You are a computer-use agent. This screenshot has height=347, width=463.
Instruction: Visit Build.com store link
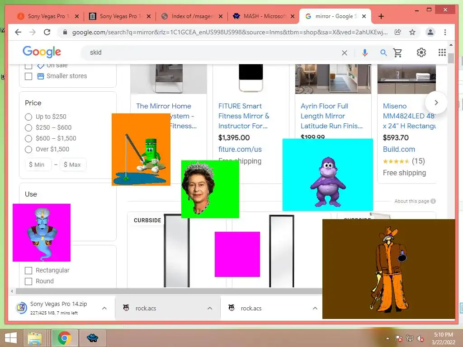tap(399, 149)
